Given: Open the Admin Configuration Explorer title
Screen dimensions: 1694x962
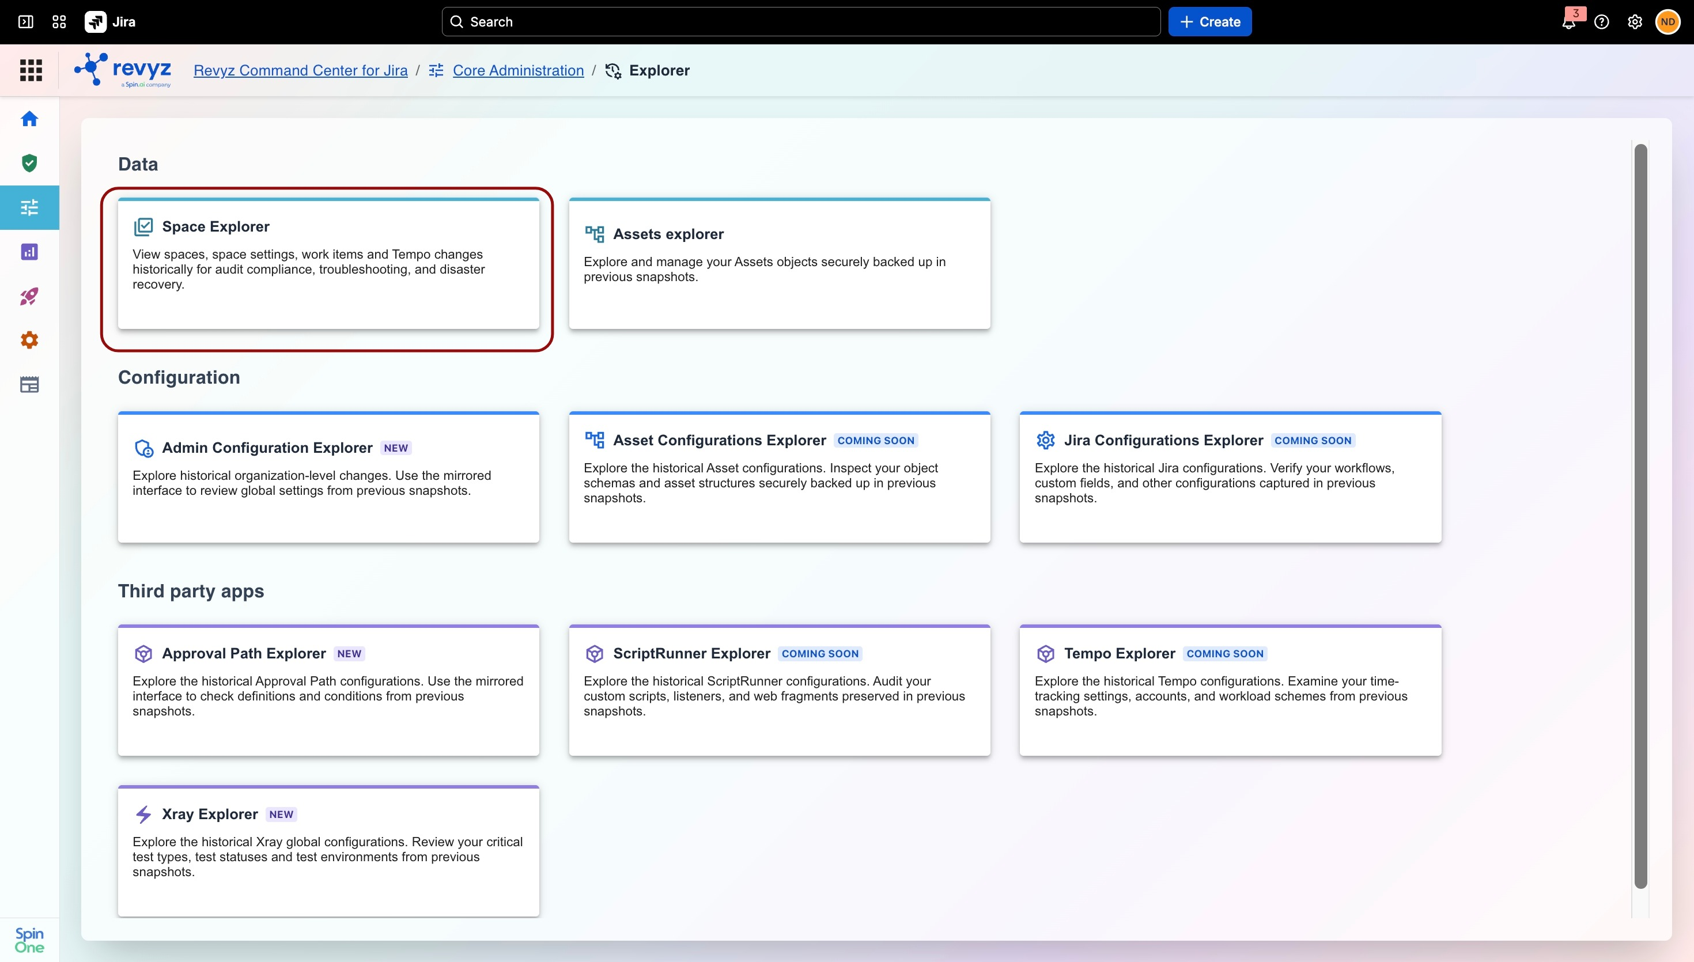Looking at the screenshot, I should point(267,448).
